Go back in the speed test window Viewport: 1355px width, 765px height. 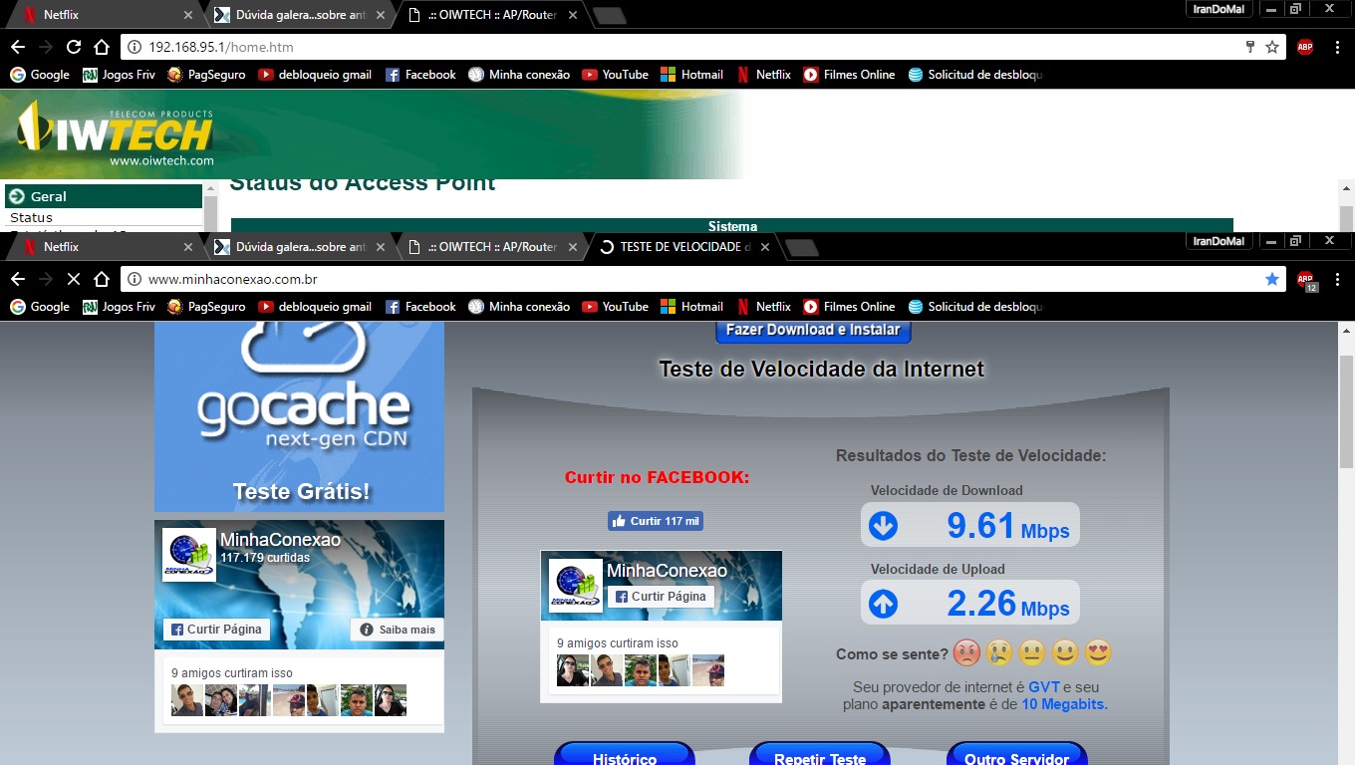(18, 279)
